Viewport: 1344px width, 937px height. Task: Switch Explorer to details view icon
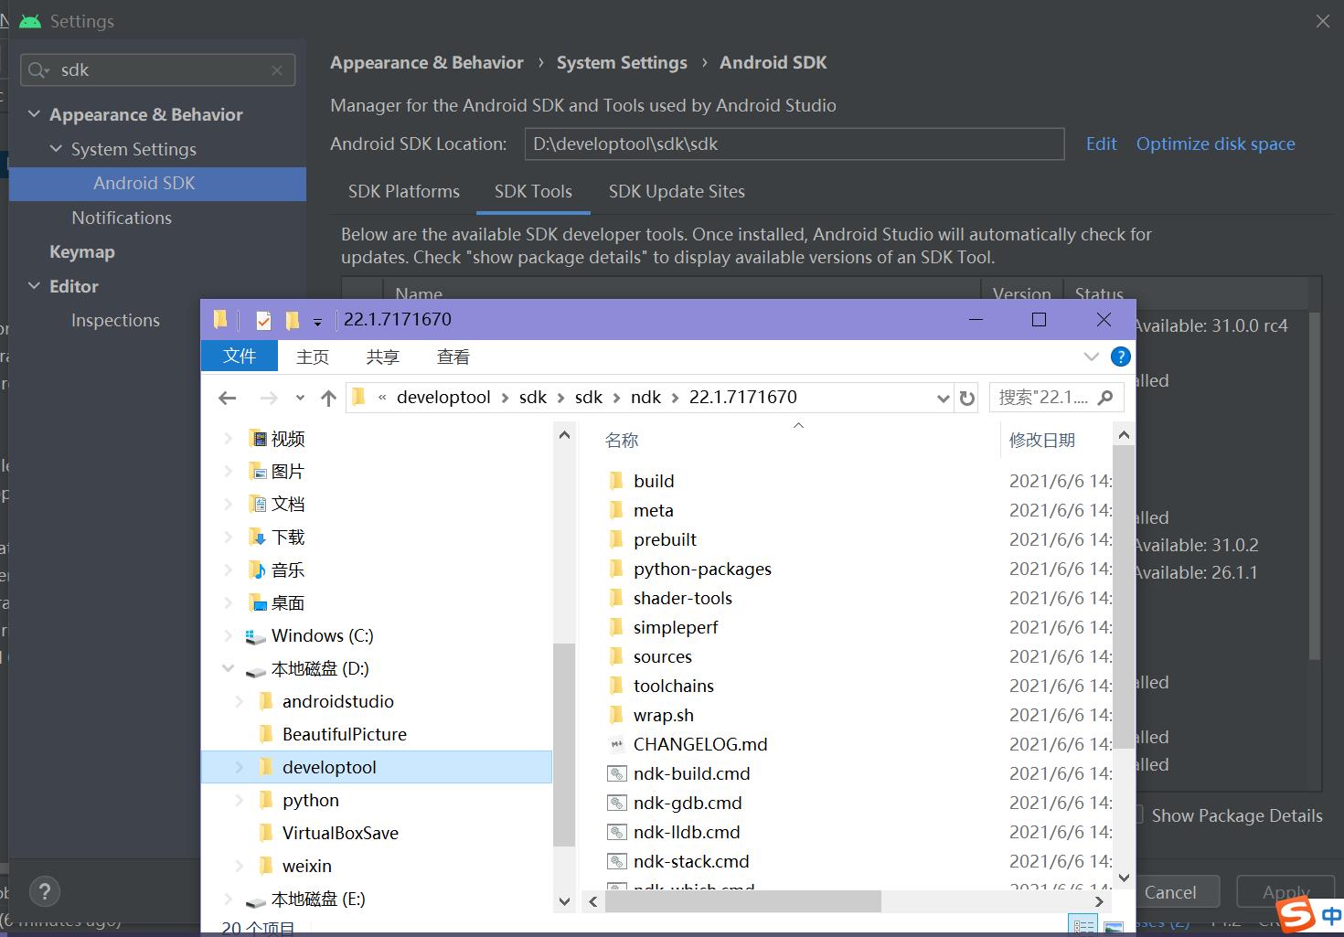pos(1083,926)
